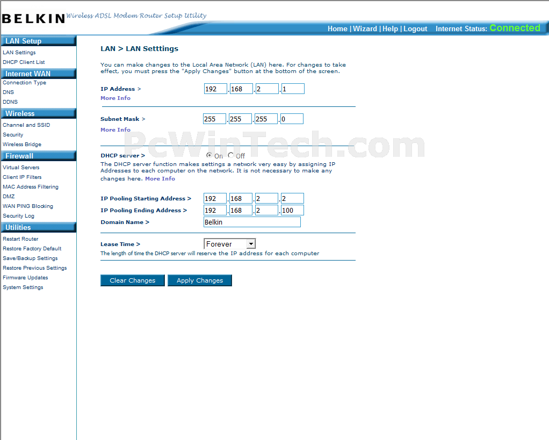The height and width of the screenshot is (440, 549).
Task: Focus IP Address third octet field
Action: [267, 89]
